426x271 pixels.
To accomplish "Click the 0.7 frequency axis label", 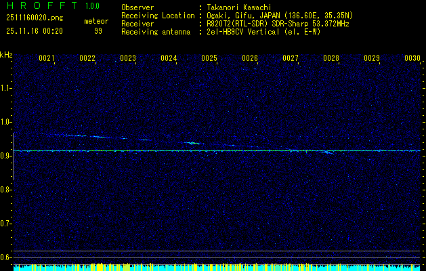I will click(6, 224).
